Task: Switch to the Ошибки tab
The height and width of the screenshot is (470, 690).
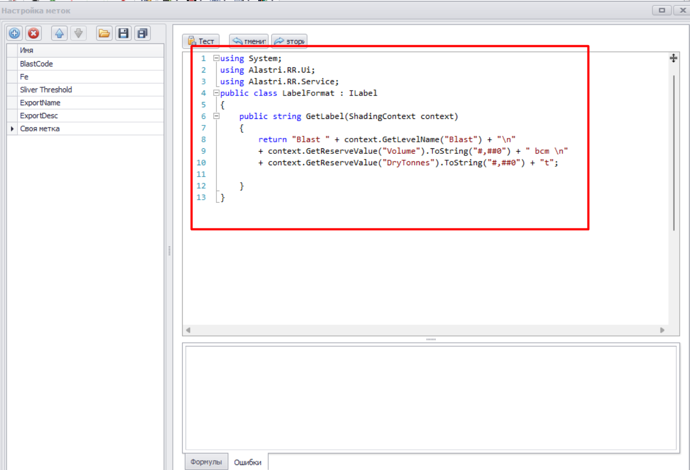Action: (x=247, y=462)
